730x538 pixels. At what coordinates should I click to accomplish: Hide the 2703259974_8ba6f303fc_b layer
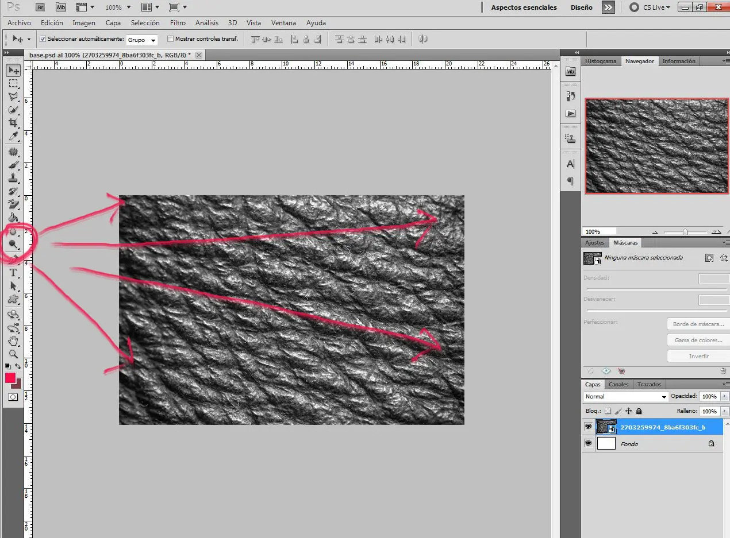tap(588, 427)
